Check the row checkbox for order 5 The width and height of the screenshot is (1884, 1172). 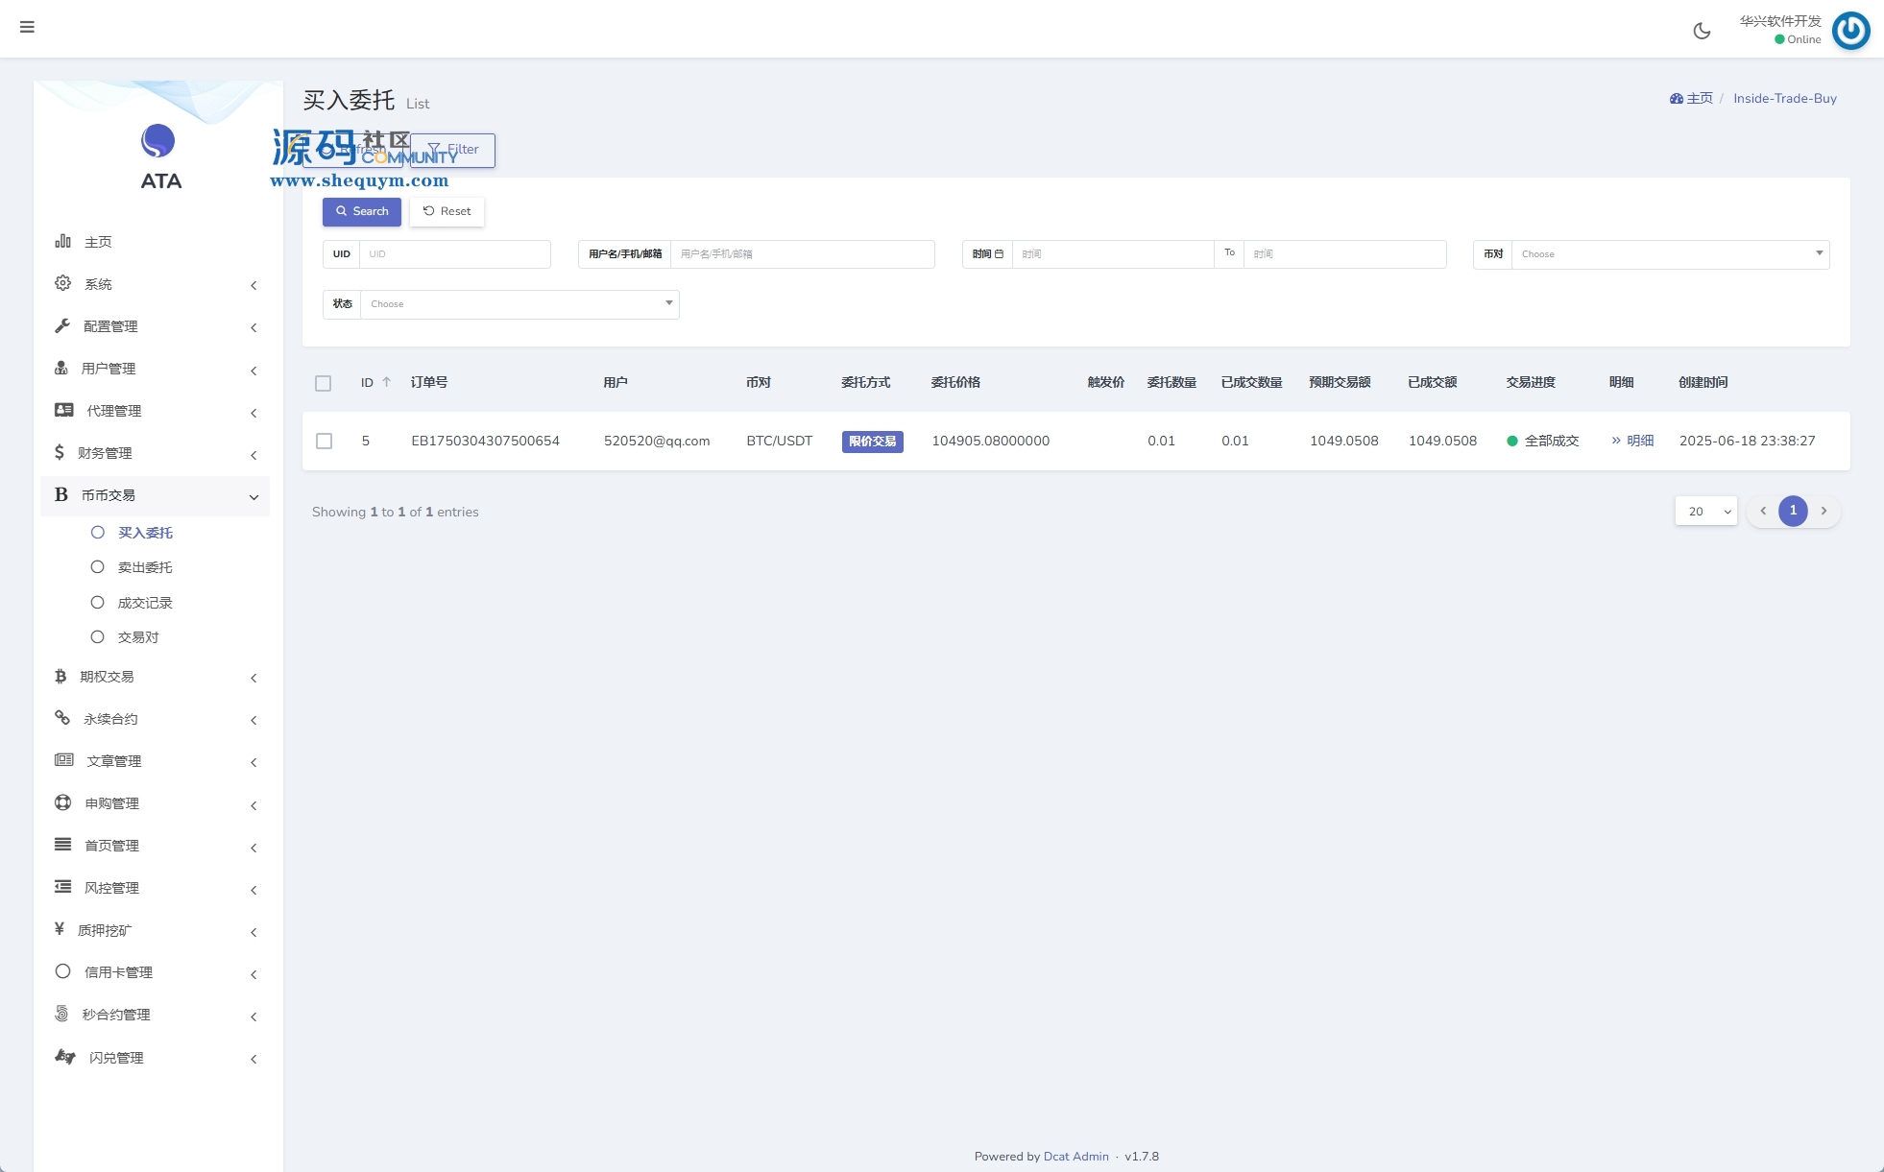[325, 441]
